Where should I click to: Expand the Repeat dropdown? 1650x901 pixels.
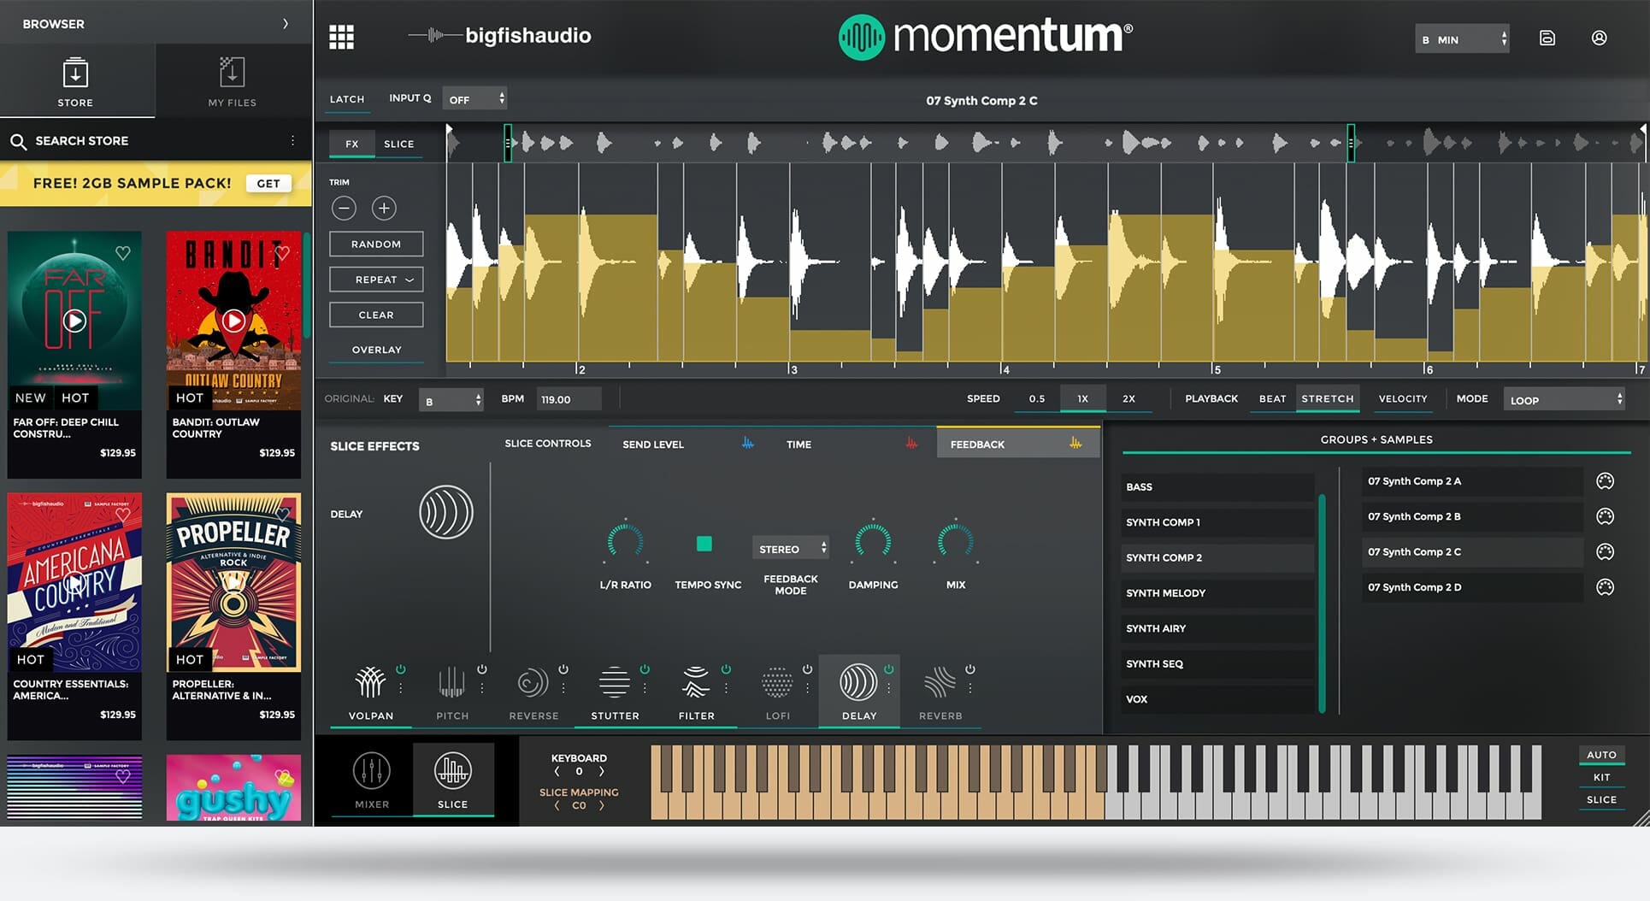(x=375, y=279)
